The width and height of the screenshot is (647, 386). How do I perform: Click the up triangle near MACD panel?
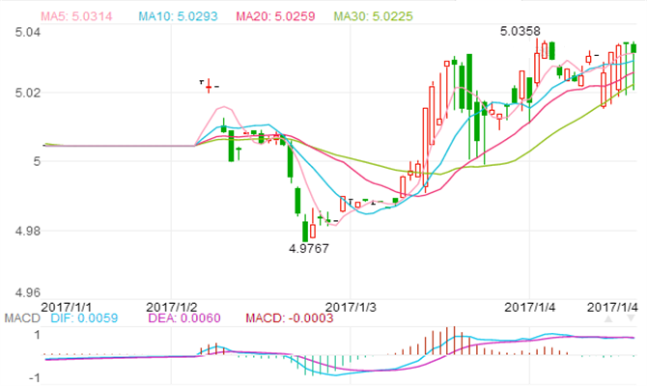point(608,318)
